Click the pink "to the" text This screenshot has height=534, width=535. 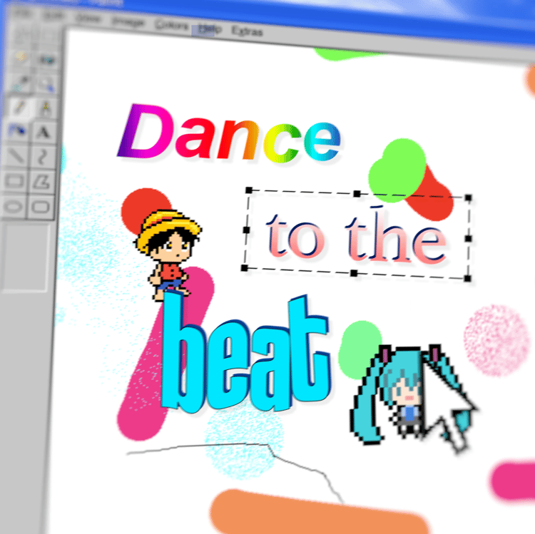coord(355,236)
